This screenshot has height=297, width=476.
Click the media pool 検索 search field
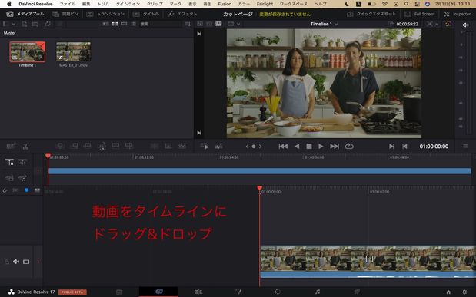pos(161,24)
